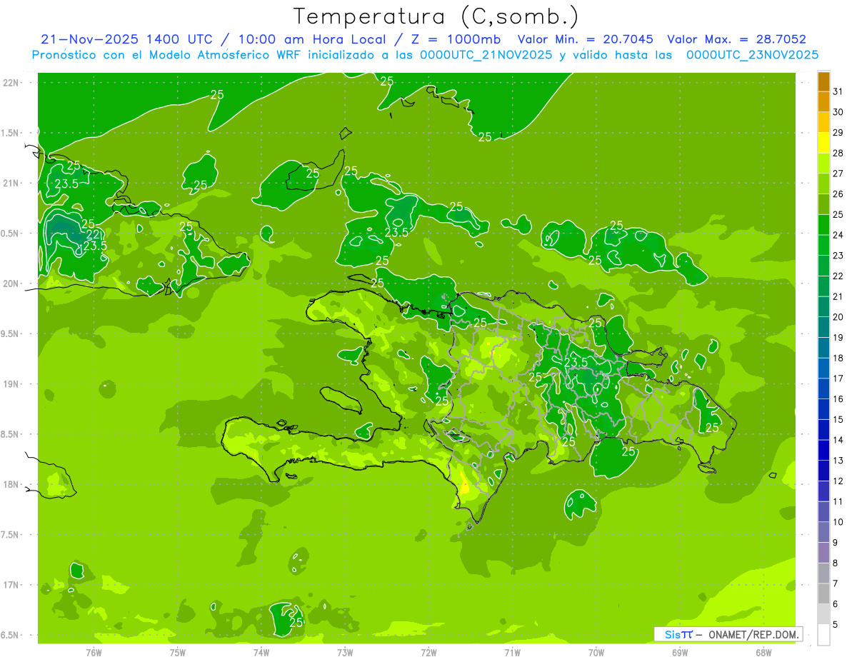Click the "21-Nov-2025 1400 UTC" timestamp

pyautogui.click(x=126, y=39)
